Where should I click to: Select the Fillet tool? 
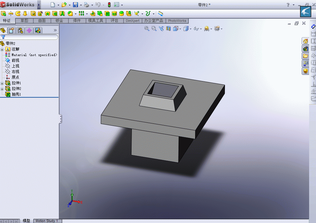[70, 13]
